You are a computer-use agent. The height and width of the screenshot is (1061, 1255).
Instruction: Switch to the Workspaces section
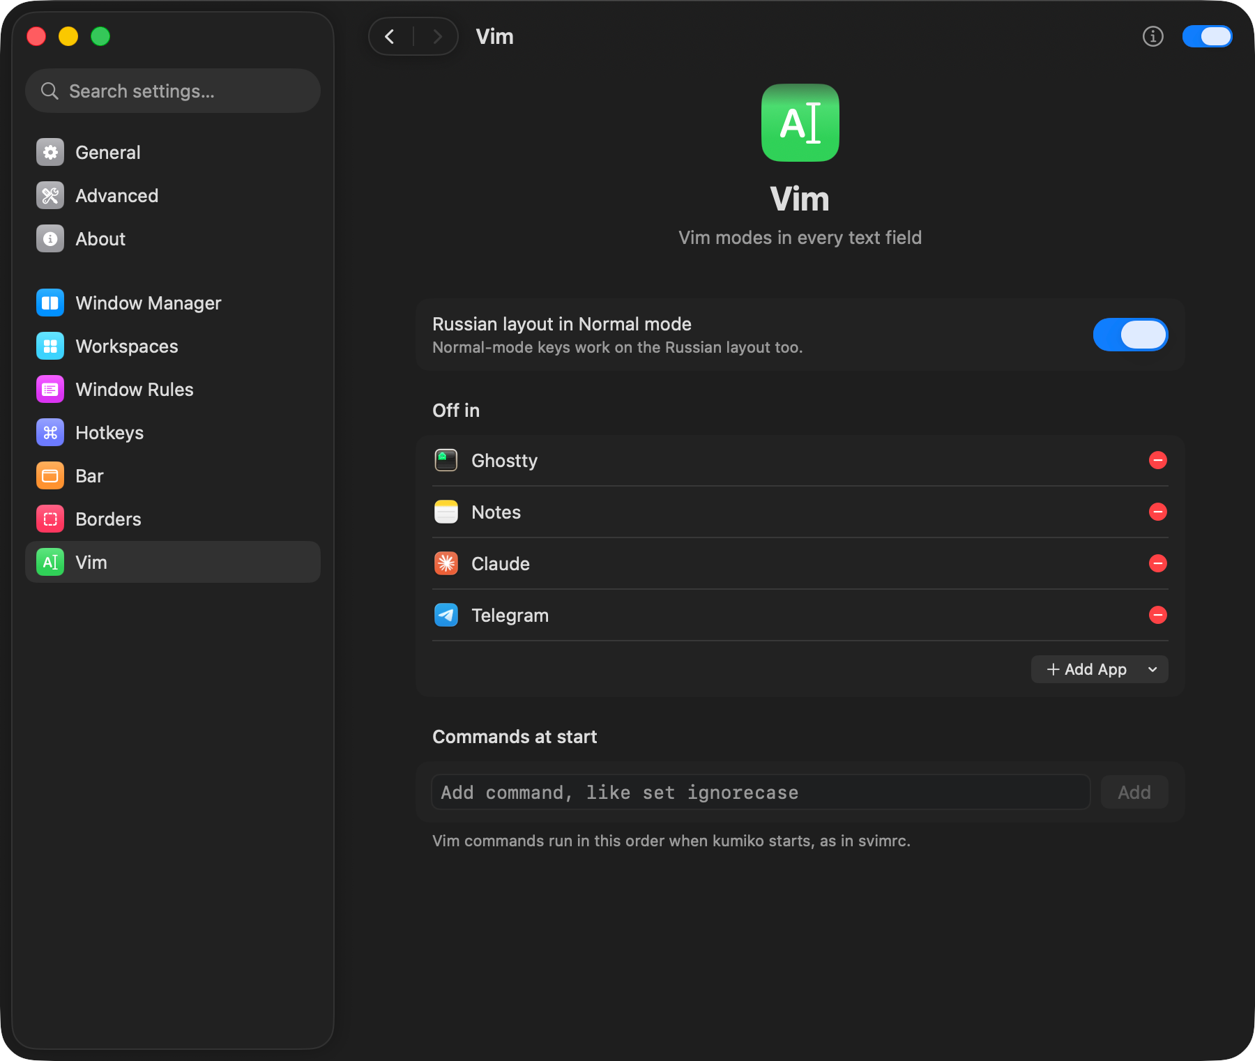point(173,346)
